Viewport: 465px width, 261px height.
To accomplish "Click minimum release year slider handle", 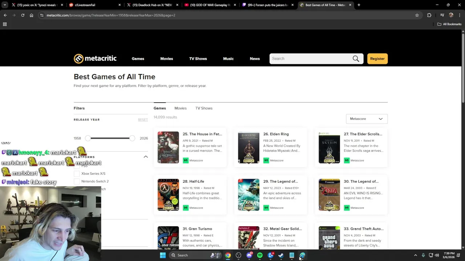I will [88, 138].
